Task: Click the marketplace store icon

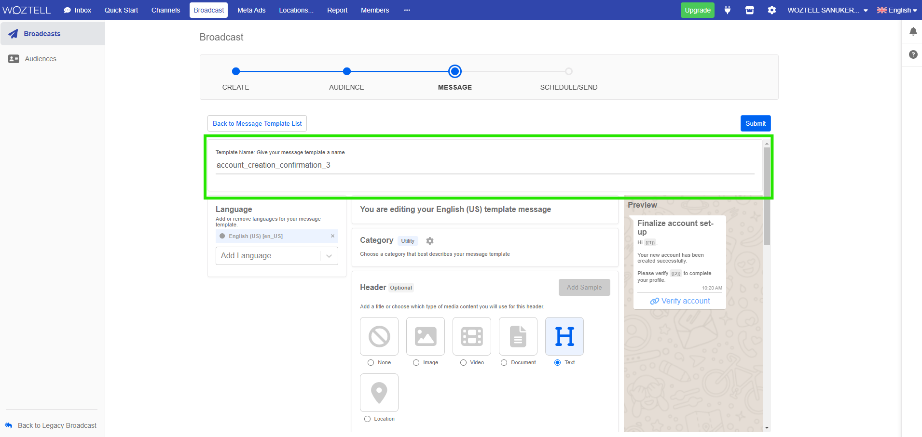Action: [x=749, y=10]
